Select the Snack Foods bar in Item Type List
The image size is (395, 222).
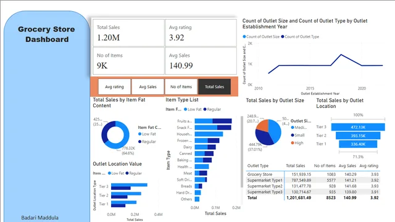[x=213, y=128]
